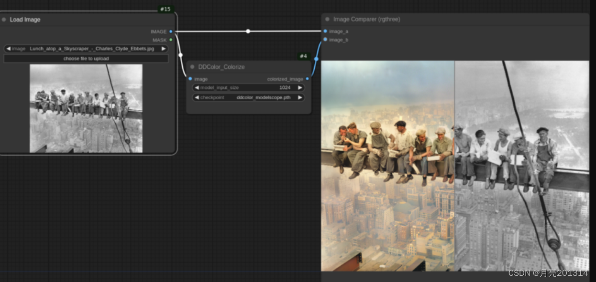Collapse the DDColor_Colorize node via its dot

(x=192, y=67)
